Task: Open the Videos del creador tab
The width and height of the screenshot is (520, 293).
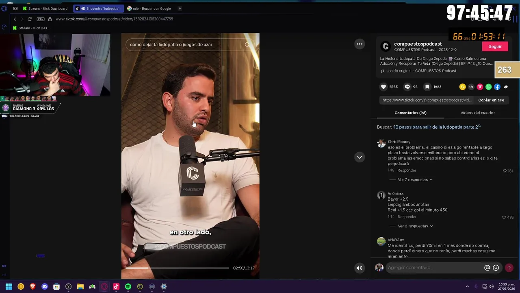Action: [477, 113]
